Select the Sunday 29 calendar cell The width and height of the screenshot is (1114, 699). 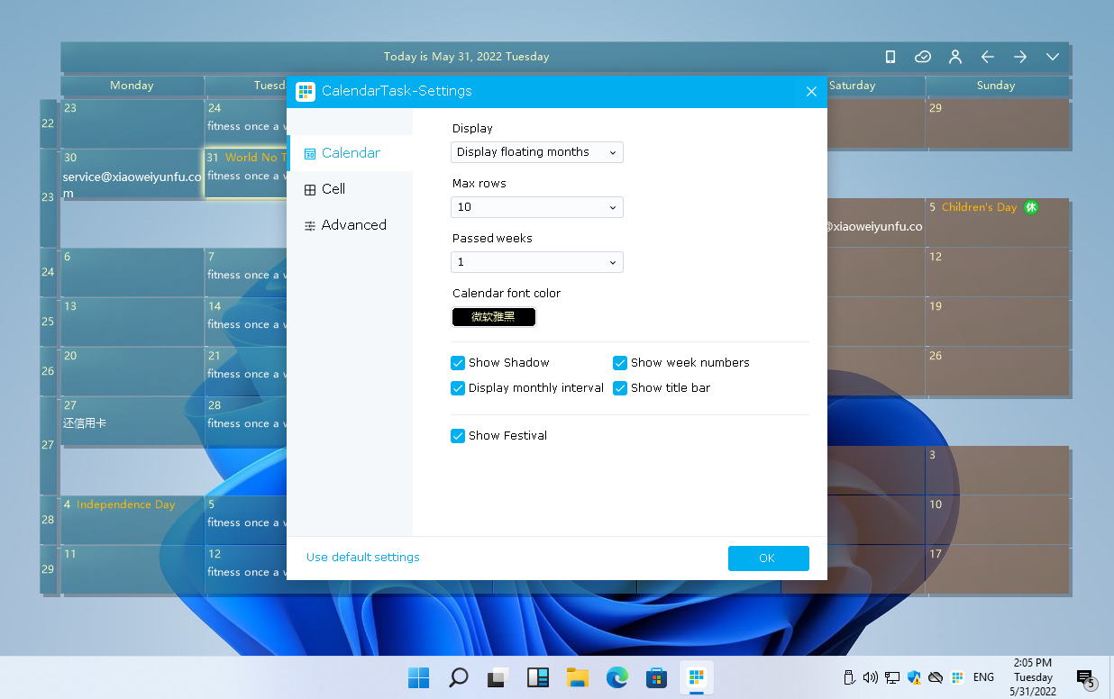pos(996,124)
